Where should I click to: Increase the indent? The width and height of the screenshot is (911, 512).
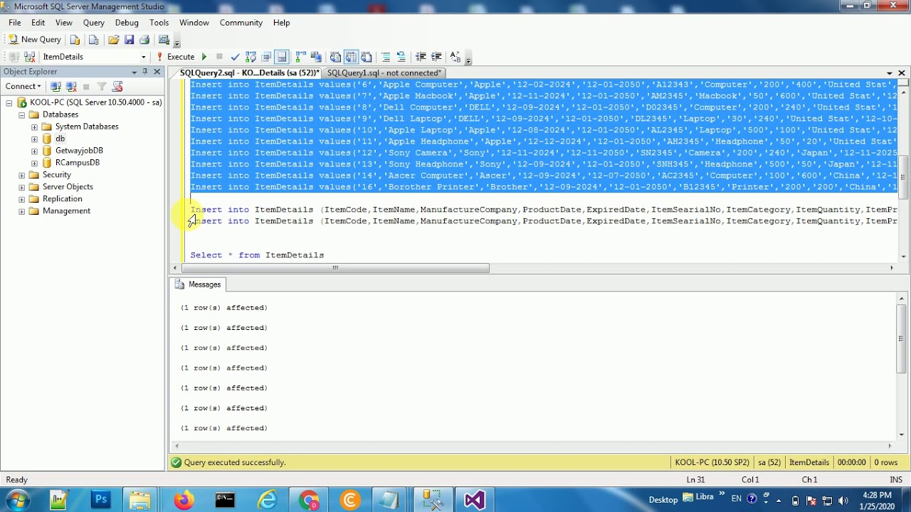click(436, 57)
